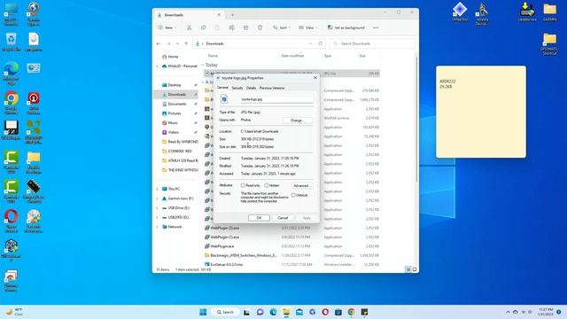This screenshot has height=319, width=567.
Task: Select the Recycle Bin desktop icon
Action: tap(12, 42)
